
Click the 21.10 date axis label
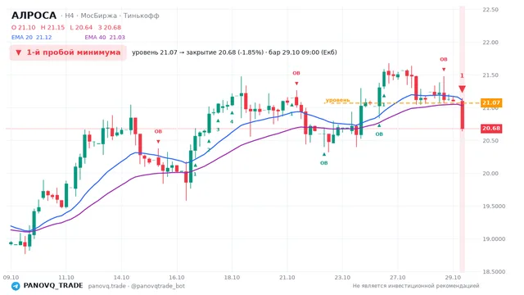[287, 278]
